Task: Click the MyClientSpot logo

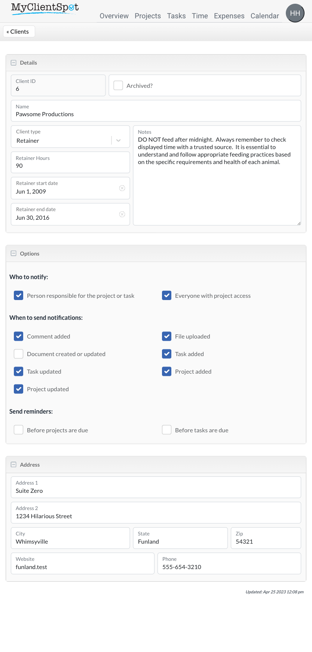Action: point(45,8)
